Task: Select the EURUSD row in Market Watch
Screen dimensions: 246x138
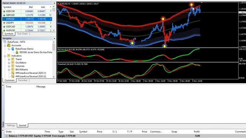Action: tap(27, 19)
